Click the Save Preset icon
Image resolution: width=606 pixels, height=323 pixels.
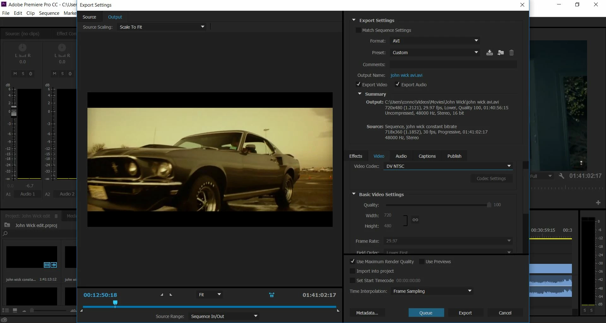tap(490, 53)
